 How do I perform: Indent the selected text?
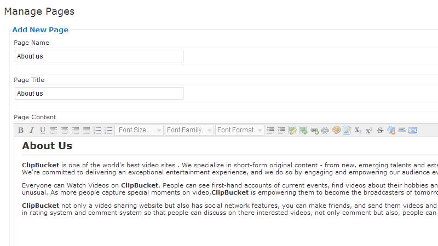point(270,130)
